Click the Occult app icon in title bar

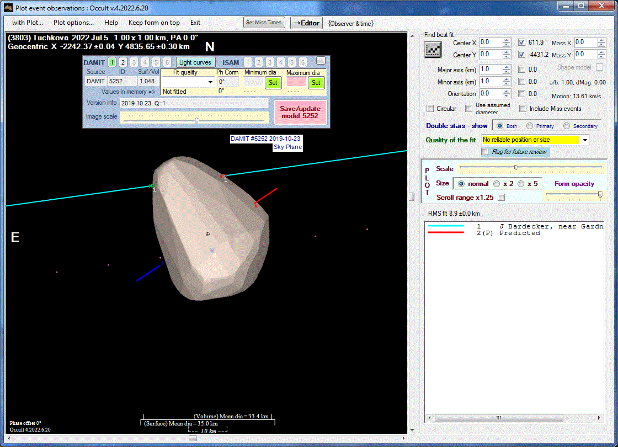(8, 7)
